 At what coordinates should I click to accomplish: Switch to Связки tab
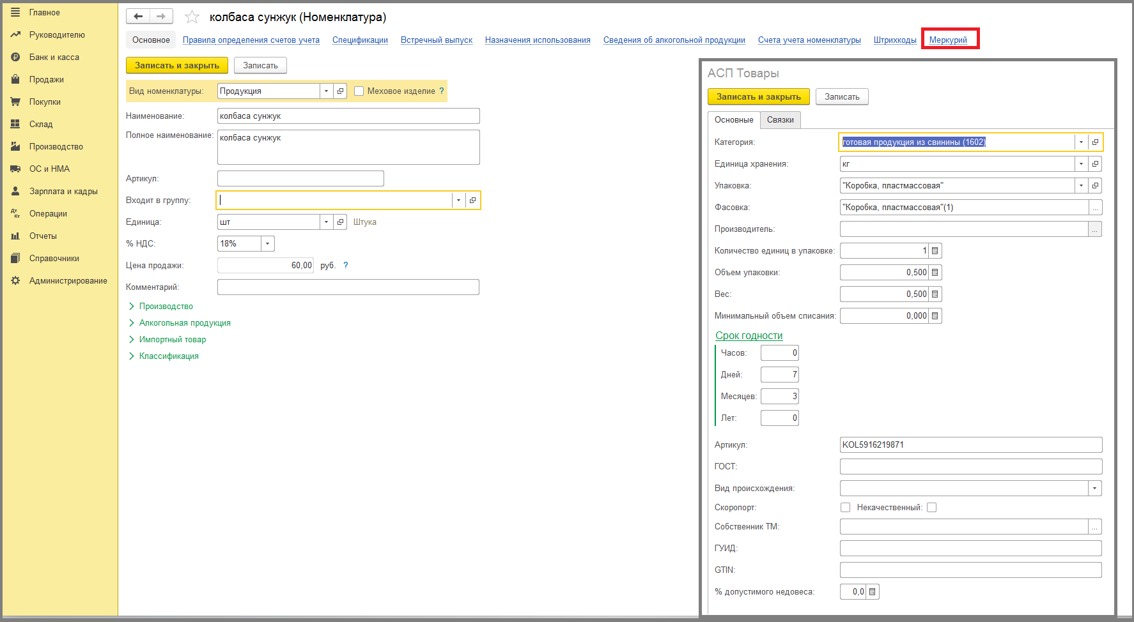780,120
